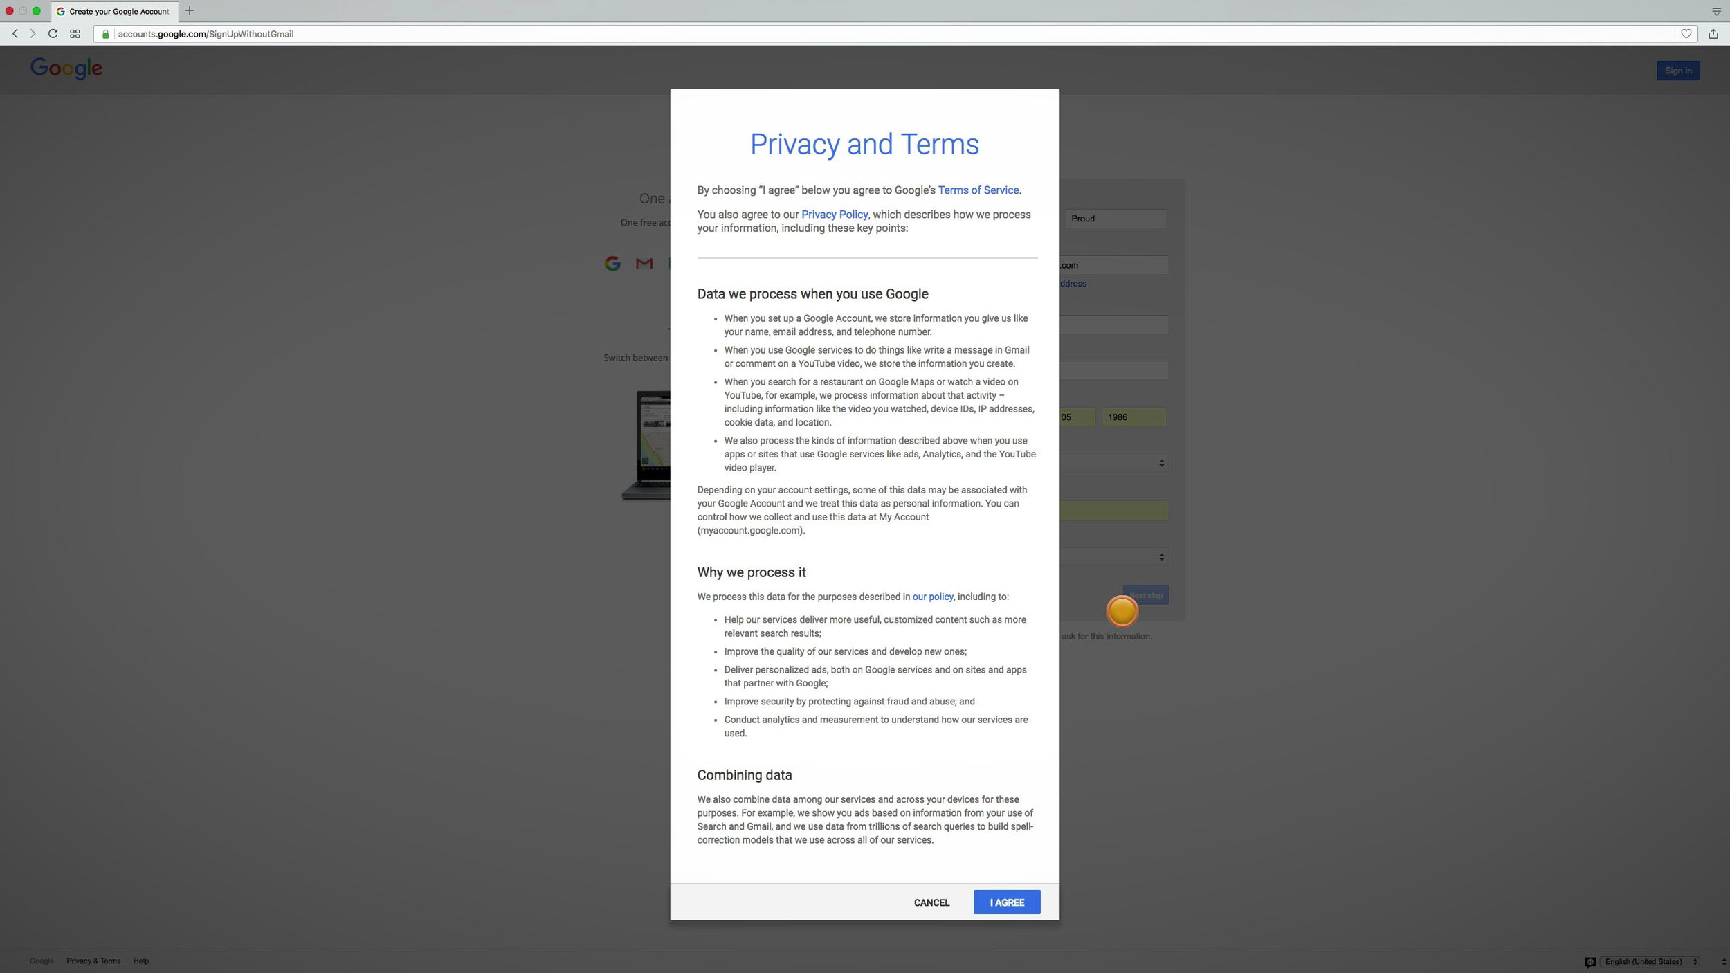
Task: Open the speed dial grid icon
Action: pos(75,33)
